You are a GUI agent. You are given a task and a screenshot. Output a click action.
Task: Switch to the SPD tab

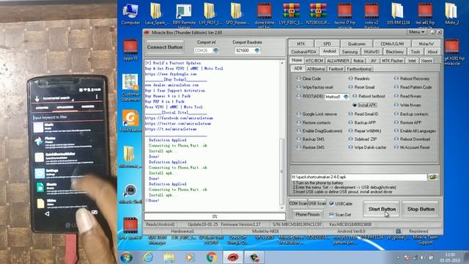327,44
